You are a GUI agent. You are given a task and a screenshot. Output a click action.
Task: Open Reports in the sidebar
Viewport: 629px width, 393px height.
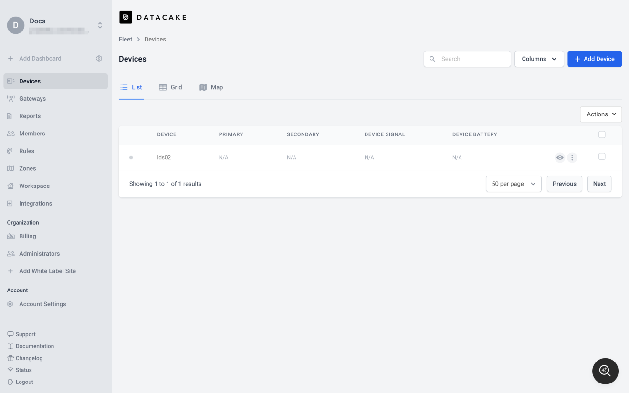point(55,116)
